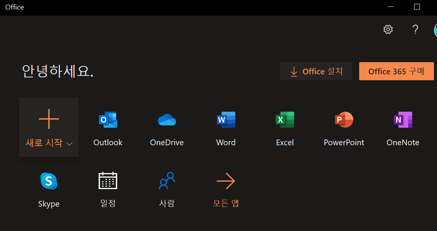Open the 일정 calendar icon
437x231 pixels.
pyautogui.click(x=108, y=181)
